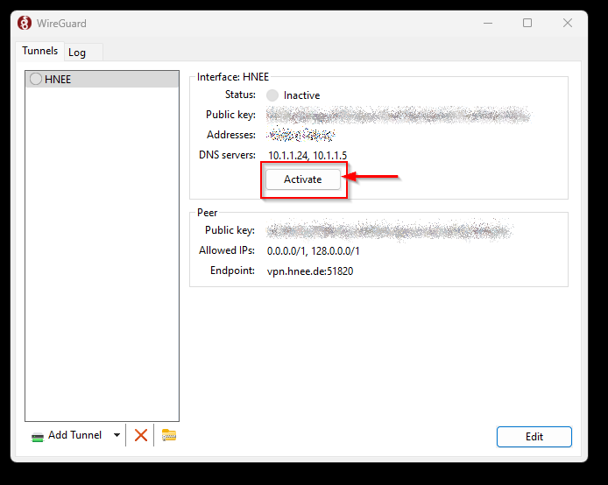Close the WireGuard window
The height and width of the screenshot is (485, 608).
[x=567, y=24]
